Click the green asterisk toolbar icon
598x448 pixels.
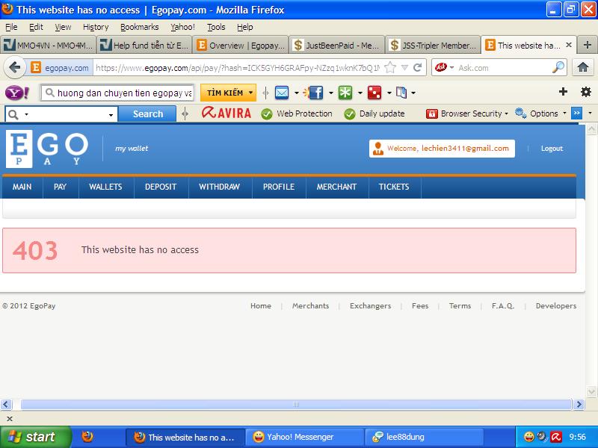[x=345, y=93]
